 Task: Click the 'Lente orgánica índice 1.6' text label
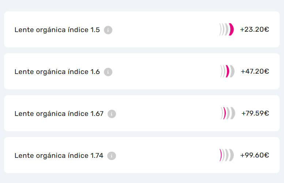57,72
